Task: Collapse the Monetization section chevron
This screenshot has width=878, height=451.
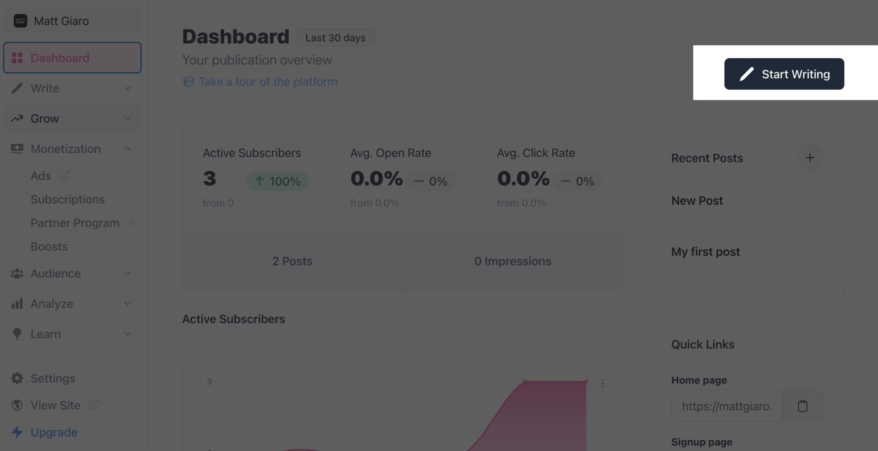Action: click(x=127, y=149)
